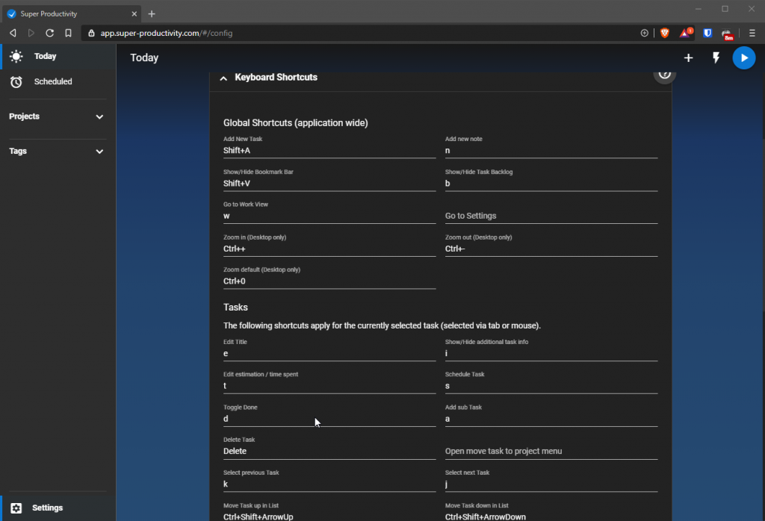Expand the Tags list in sidebar
765x521 pixels.
pos(99,152)
